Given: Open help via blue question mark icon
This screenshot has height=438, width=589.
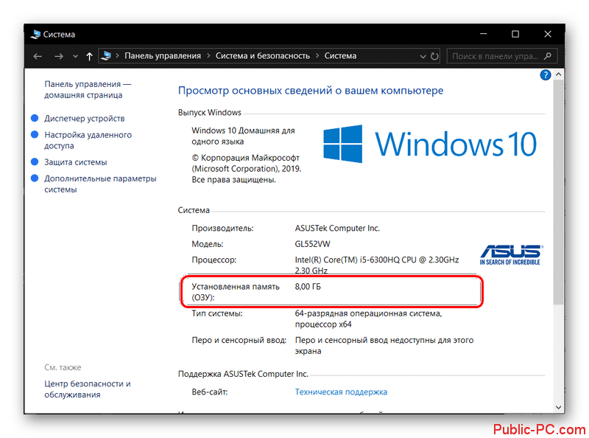Looking at the screenshot, I should [x=545, y=75].
